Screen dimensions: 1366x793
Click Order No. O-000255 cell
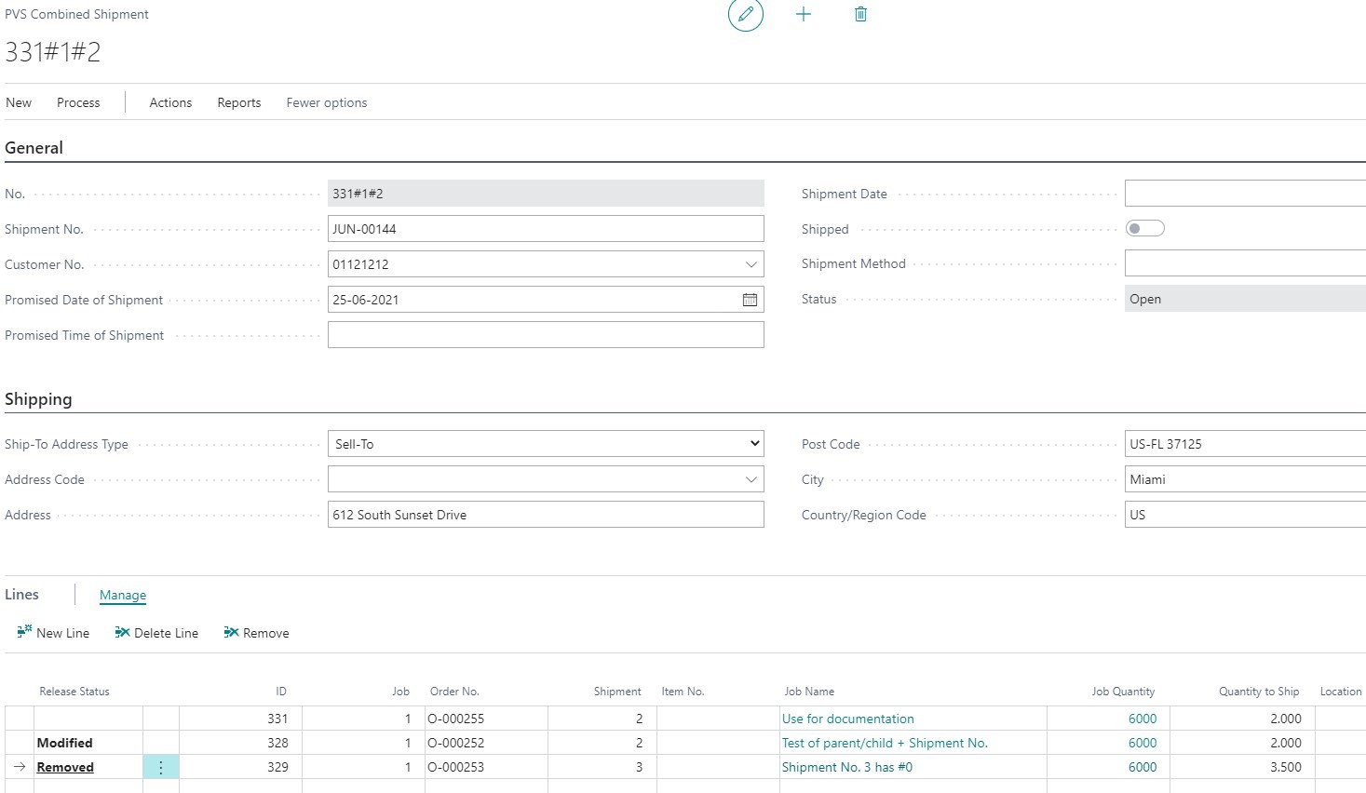(x=486, y=719)
